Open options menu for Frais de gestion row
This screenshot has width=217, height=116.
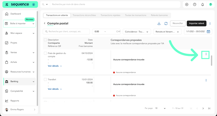[206, 54]
